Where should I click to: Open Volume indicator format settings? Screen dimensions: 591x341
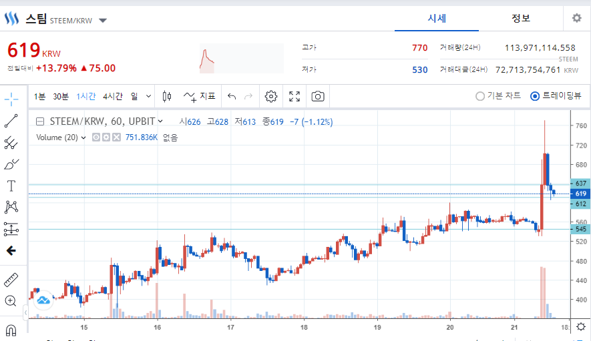pos(106,137)
